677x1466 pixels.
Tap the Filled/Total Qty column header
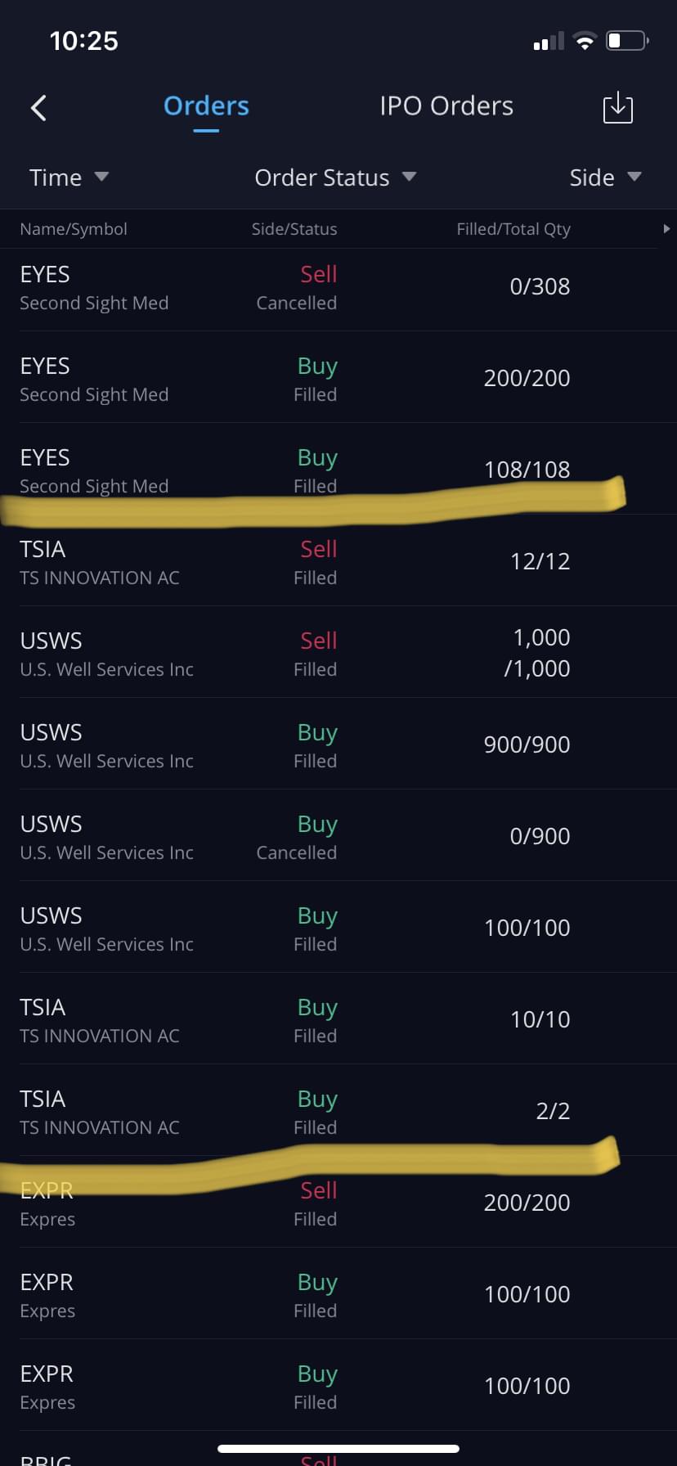coord(513,229)
